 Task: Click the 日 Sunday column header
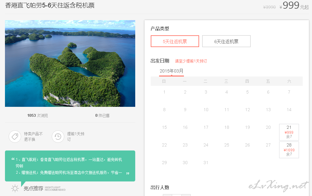click(164, 81)
